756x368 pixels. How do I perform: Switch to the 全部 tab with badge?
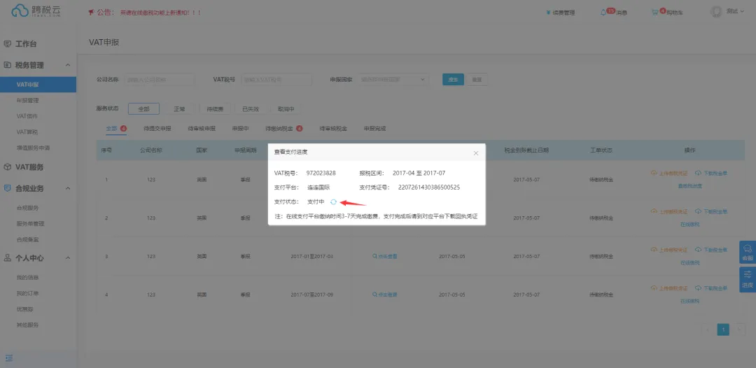pyautogui.click(x=116, y=129)
